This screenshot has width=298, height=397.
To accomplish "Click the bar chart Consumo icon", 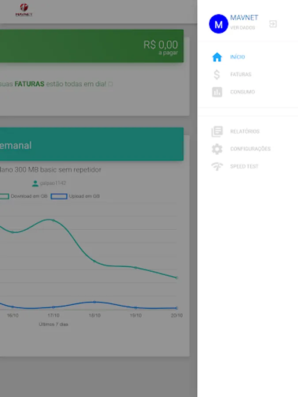I will click(217, 92).
